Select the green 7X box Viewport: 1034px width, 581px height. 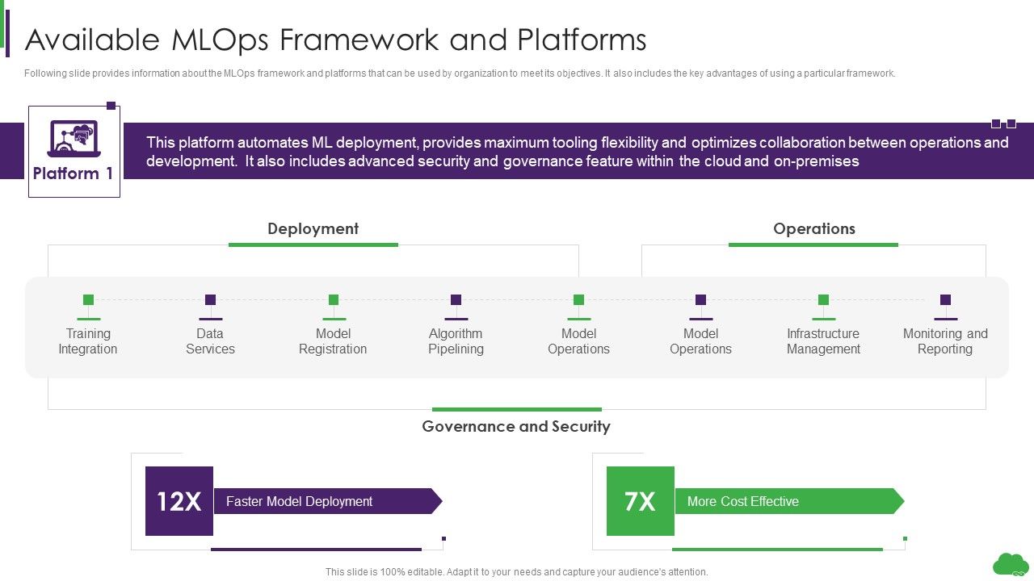tap(640, 501)
